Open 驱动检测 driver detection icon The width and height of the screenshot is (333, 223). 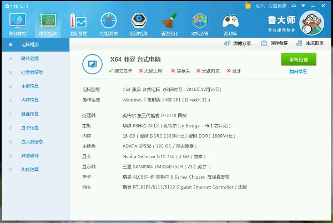(x=139, y=24)
